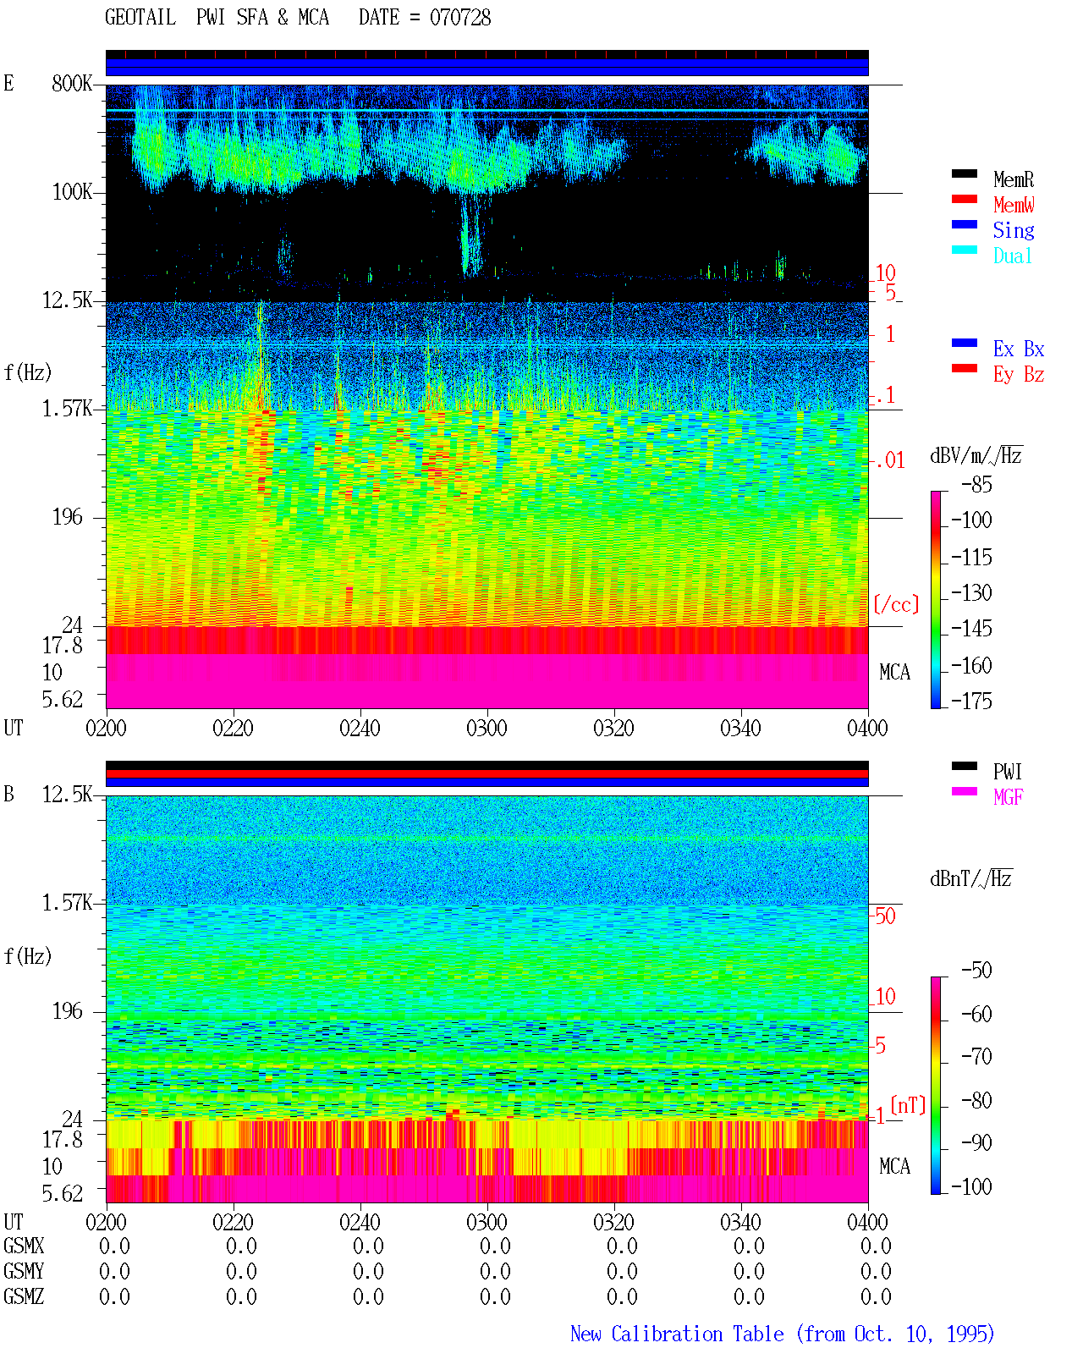
Task: Click the f(Hz) axis label of E panel
Action: coord(28,372)
